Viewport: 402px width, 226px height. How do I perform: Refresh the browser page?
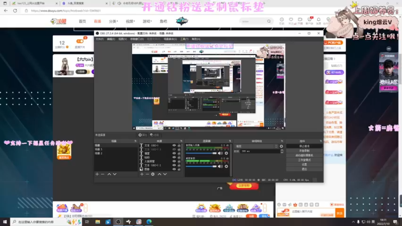pos(15,11)
